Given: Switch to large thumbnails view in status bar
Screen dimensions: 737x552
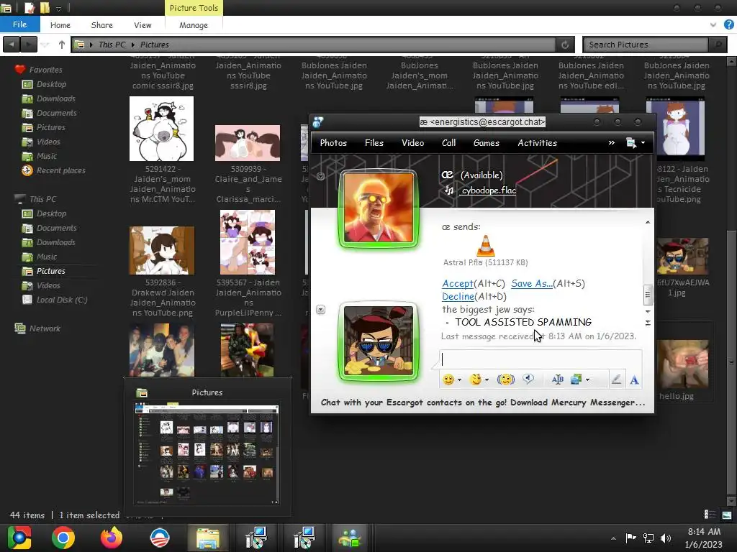Looking at the screenshot, I should pos(727,515).
